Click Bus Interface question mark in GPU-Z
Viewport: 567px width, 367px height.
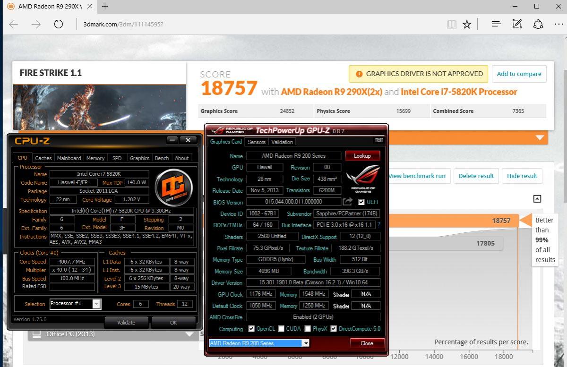coord(379,225)
